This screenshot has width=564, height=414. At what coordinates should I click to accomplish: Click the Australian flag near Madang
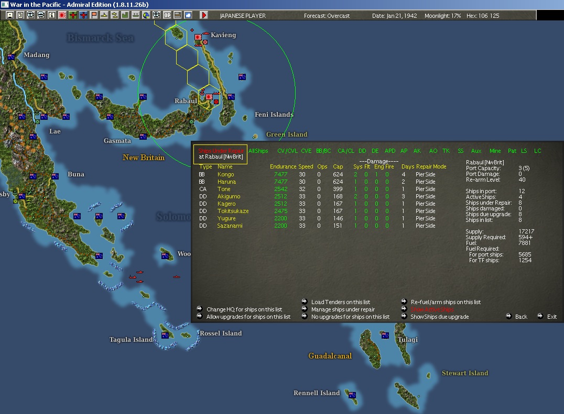tap(11, 57)
